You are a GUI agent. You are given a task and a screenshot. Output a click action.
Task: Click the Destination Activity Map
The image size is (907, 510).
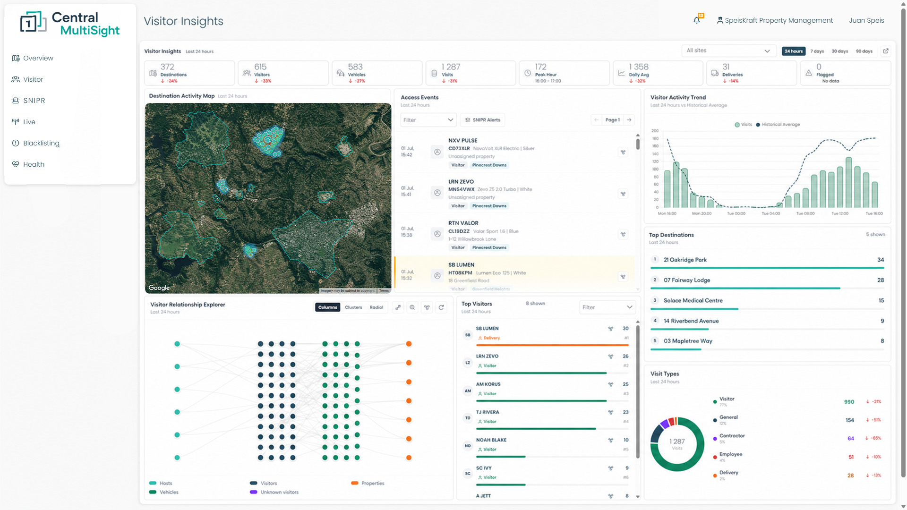click(x=268, y=198)
